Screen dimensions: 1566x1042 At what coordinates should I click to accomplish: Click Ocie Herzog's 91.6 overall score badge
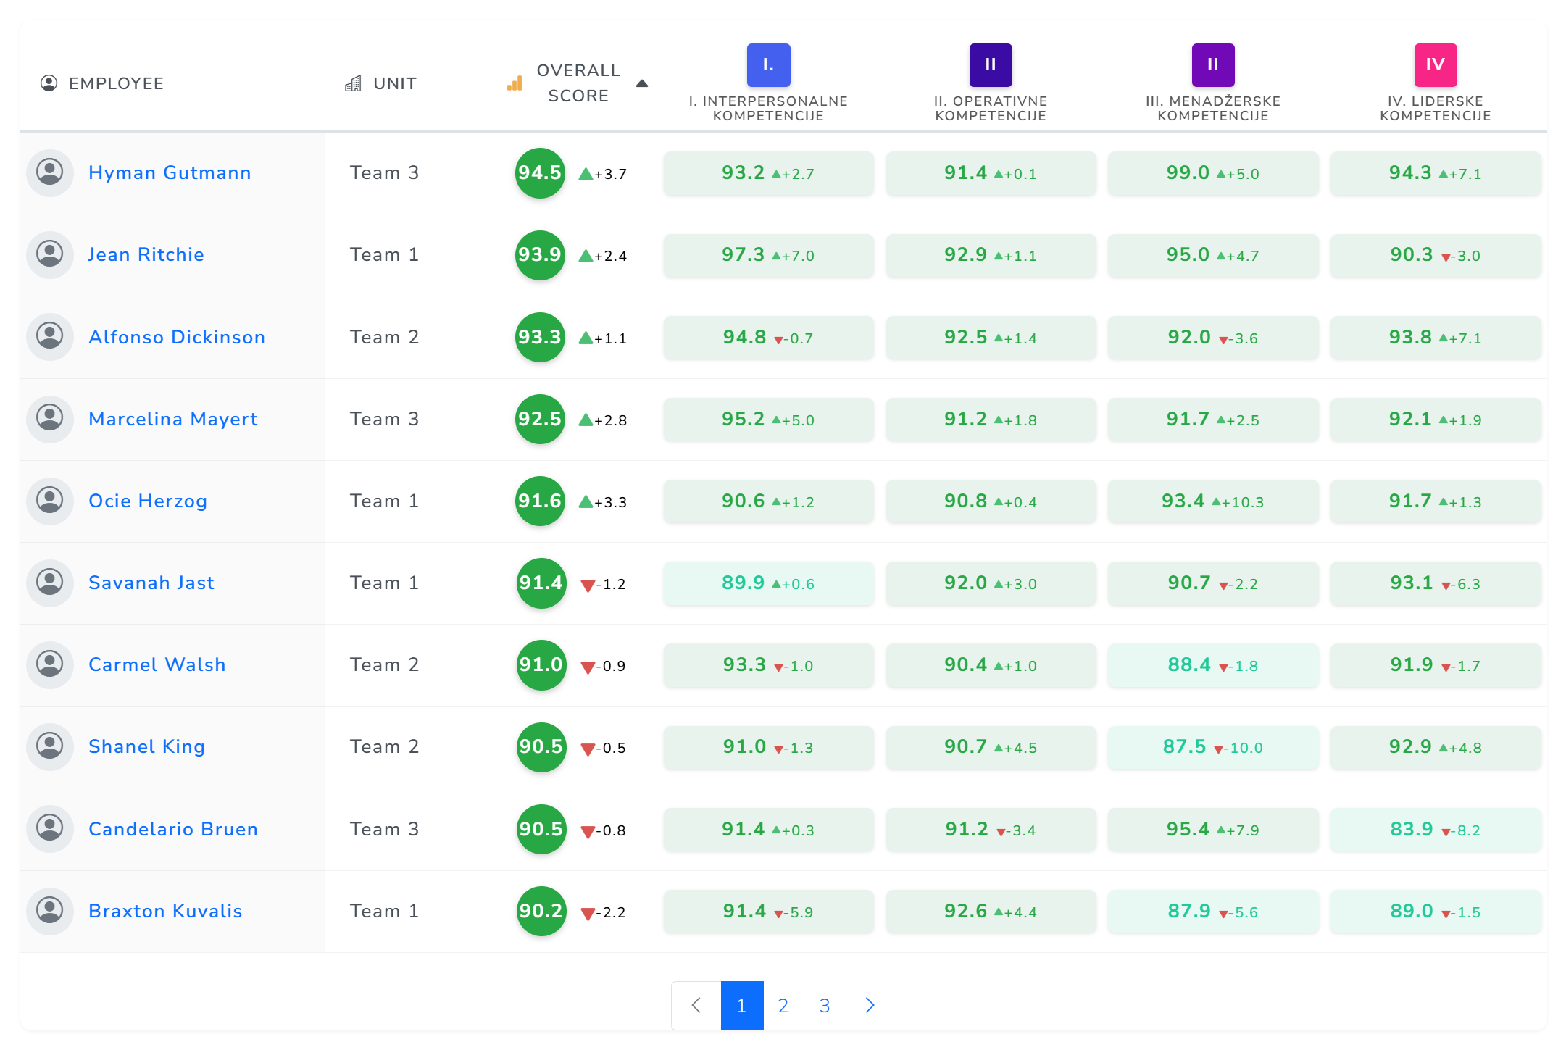(540, 501)
